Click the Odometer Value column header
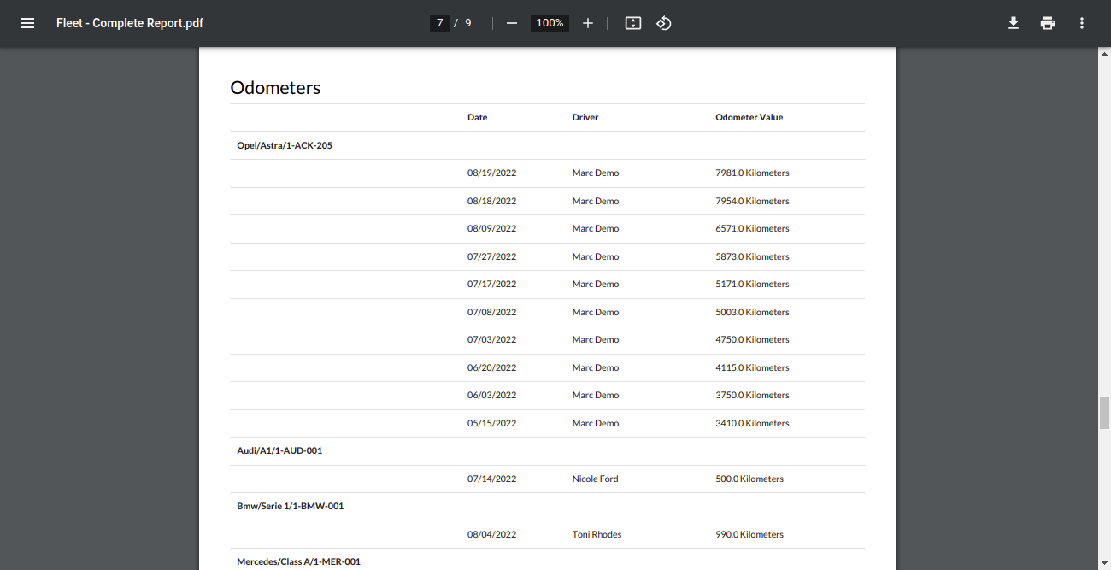 [x=749, y=117]
